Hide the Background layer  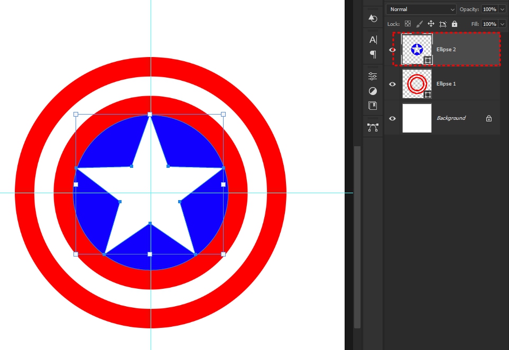[392, 118]
